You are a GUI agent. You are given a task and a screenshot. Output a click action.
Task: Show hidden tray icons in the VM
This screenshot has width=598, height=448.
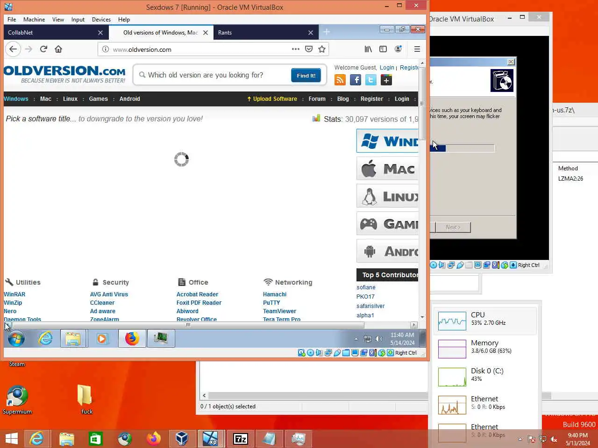tap(356, 339)
